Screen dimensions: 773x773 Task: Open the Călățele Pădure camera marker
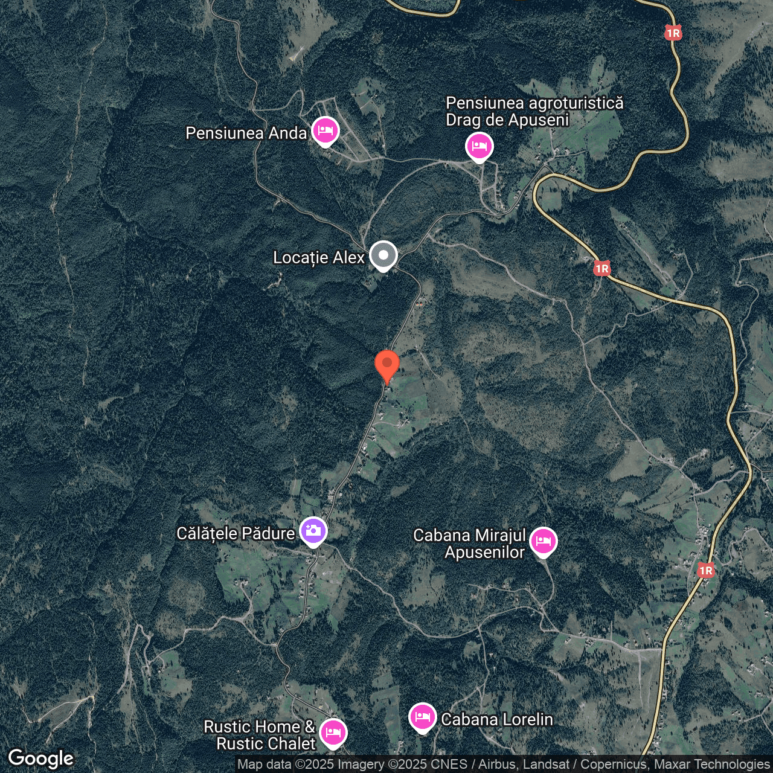point(313,532)
